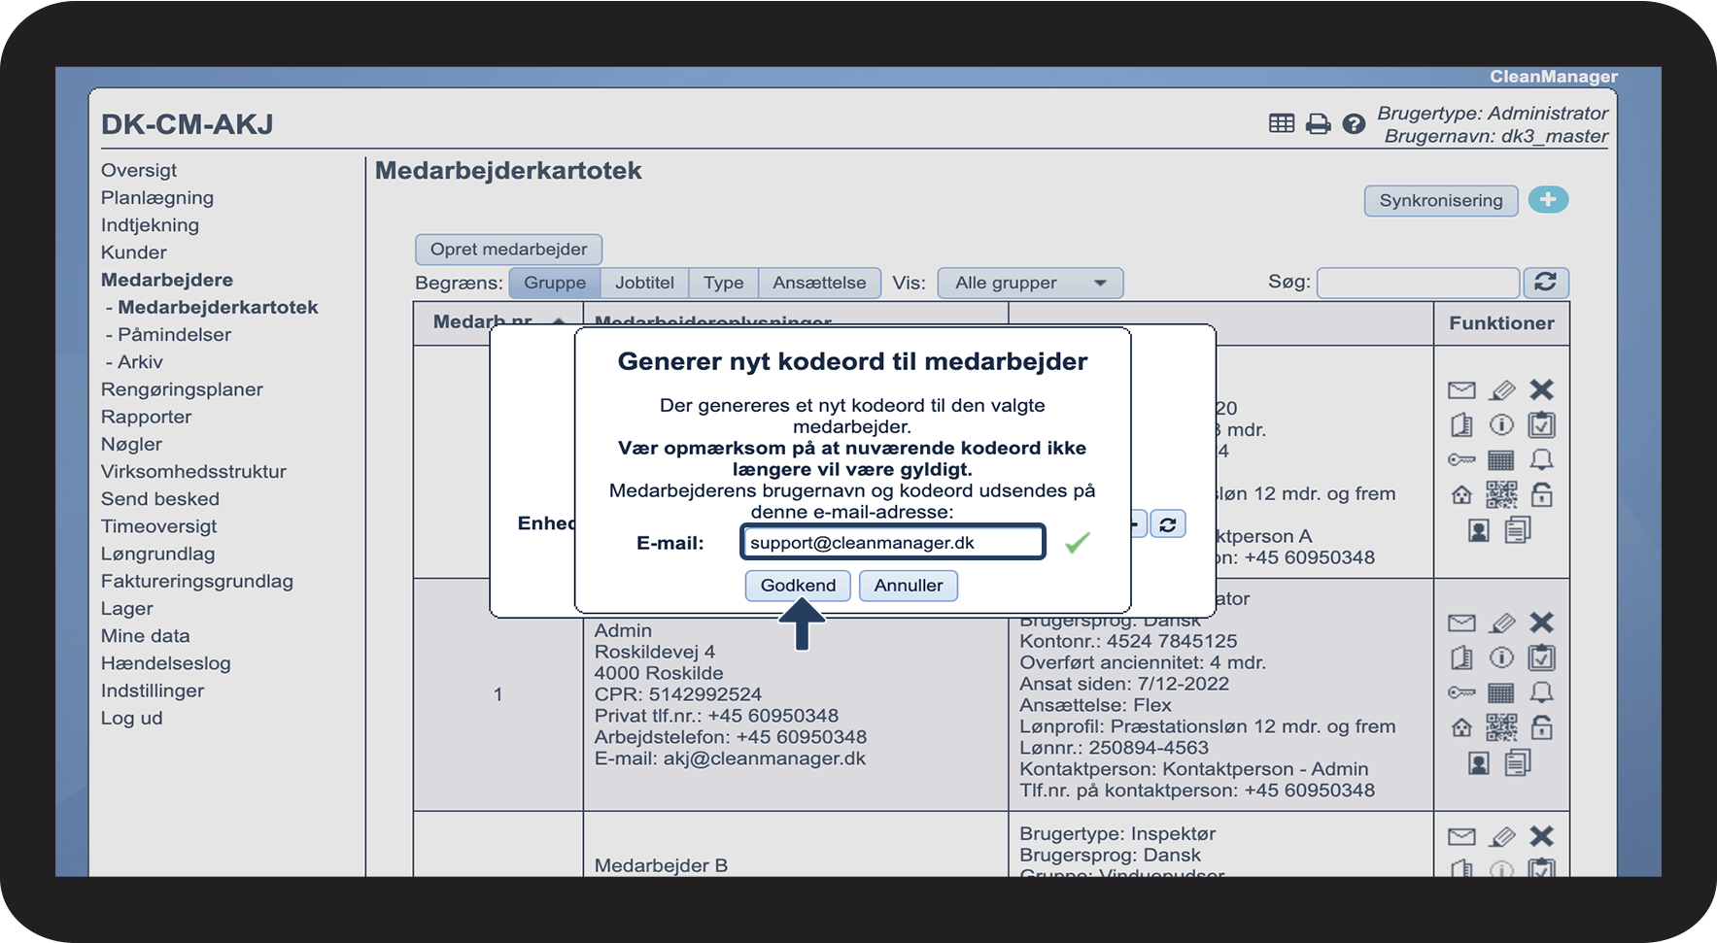Screen dimensions: 1717x943
Task: Click the portrait photo icon in Kontaktperson A row
Action: (1479, 530)
